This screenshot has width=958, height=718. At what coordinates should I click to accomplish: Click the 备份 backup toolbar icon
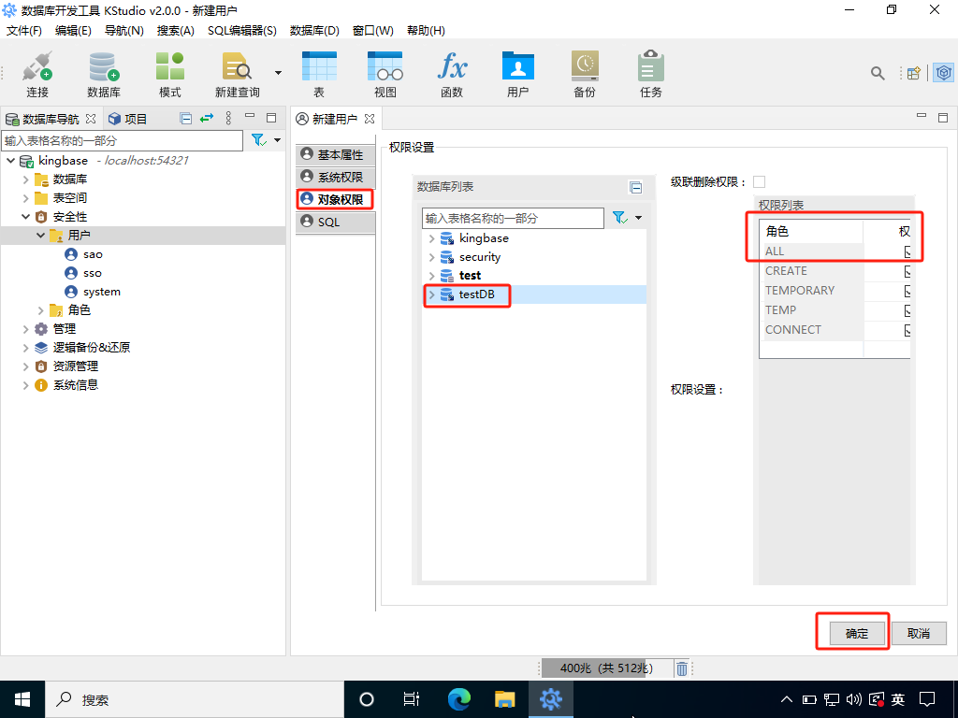[x=585, y=66]
